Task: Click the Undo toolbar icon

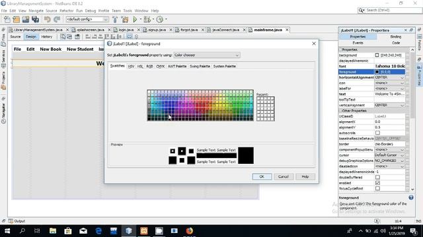Action: pos(48,19)
